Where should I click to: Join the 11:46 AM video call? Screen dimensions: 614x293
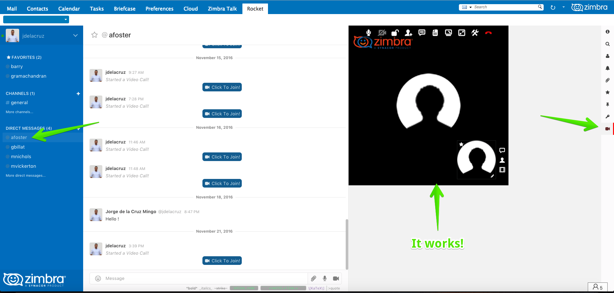[x=222, y=157]
